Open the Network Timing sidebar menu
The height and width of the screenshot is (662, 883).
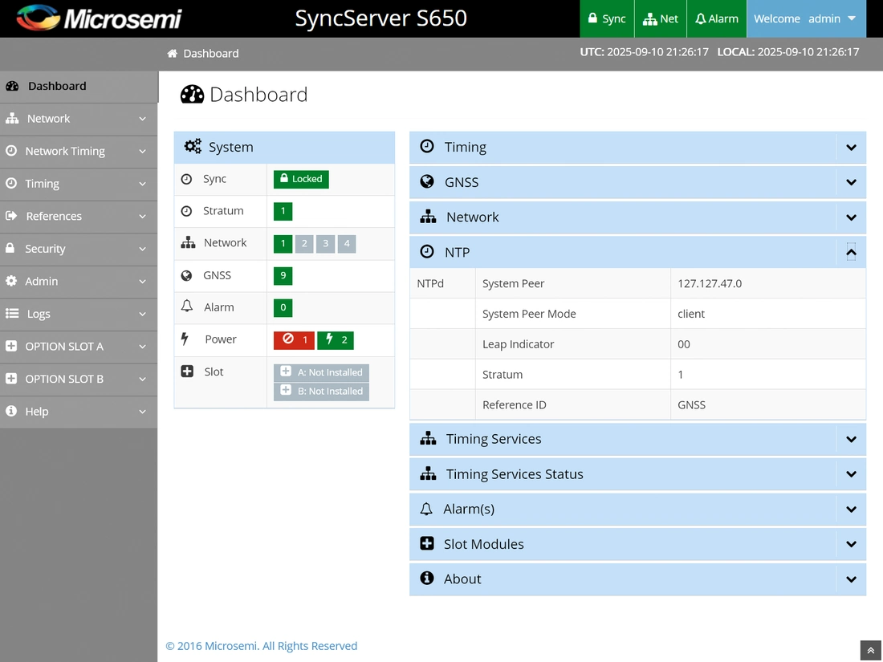79,152
